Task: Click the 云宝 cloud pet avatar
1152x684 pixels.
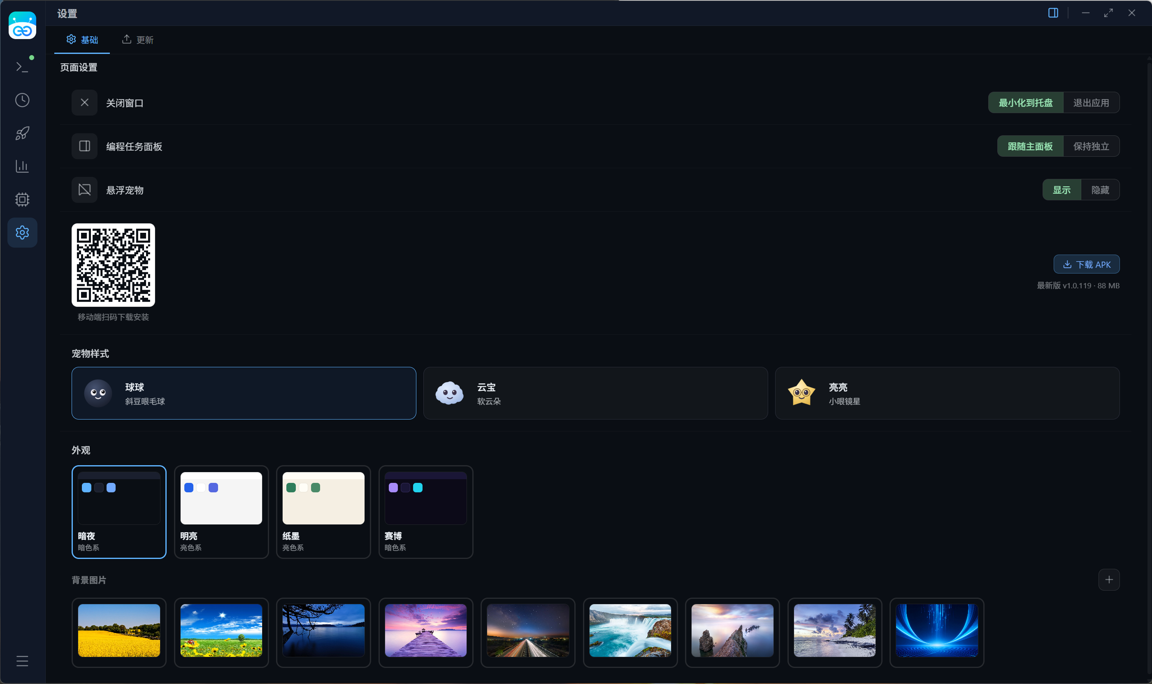Action: pyautogui.click(x=449, y=393)
